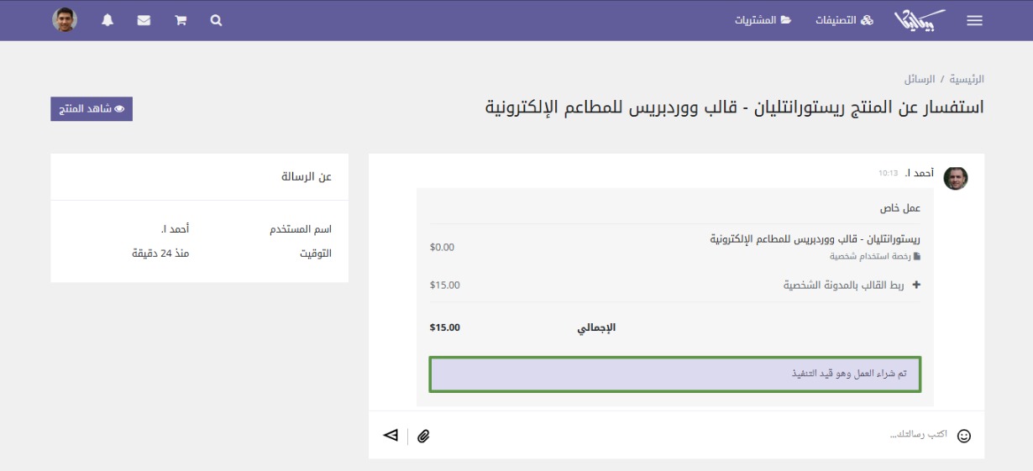Viewport: 1033px width, 471px height.
Task: Click the رخصة استخدام شخصية license label
Action: pos(876,256)
